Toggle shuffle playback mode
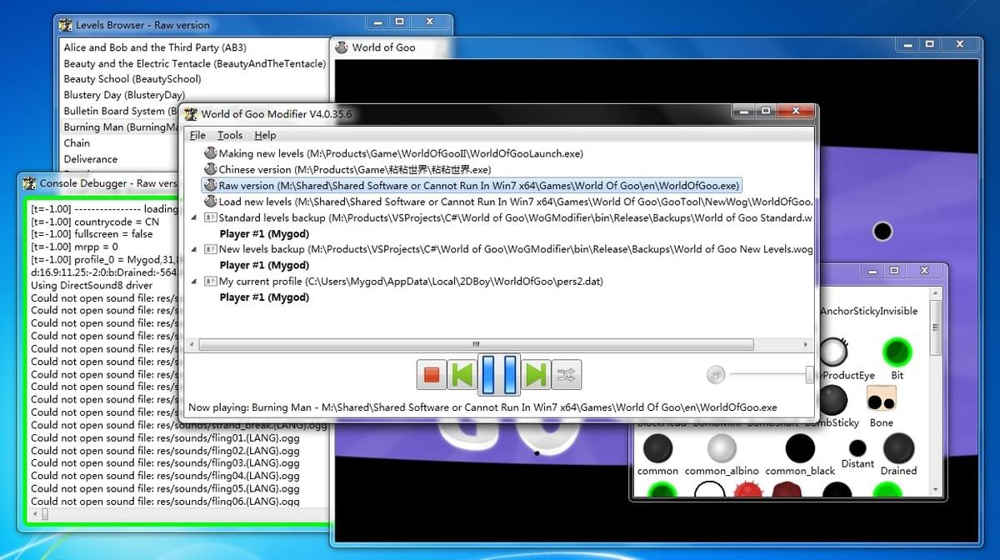 click(567, 375)
